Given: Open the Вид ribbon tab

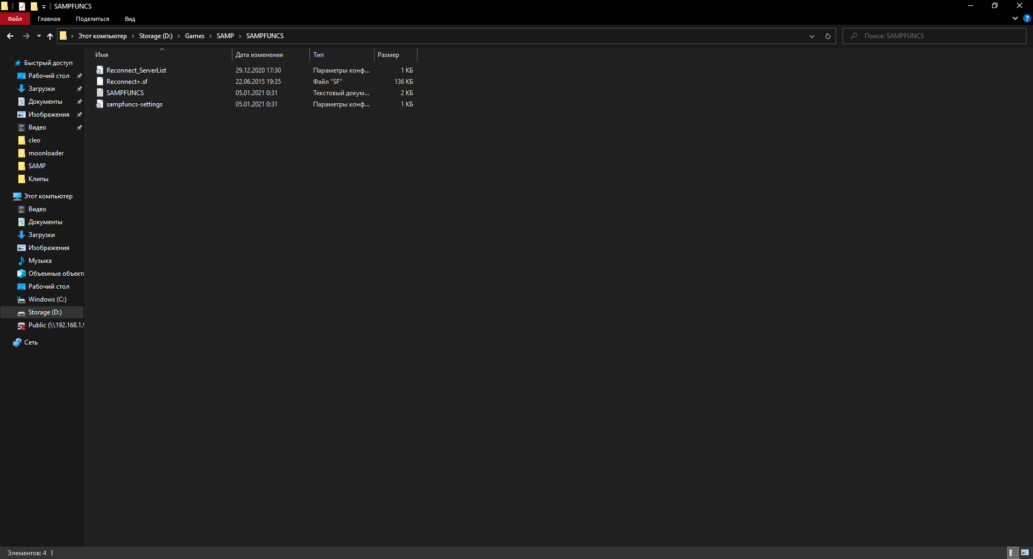Looking at the screenshot, I should (130, 19).
